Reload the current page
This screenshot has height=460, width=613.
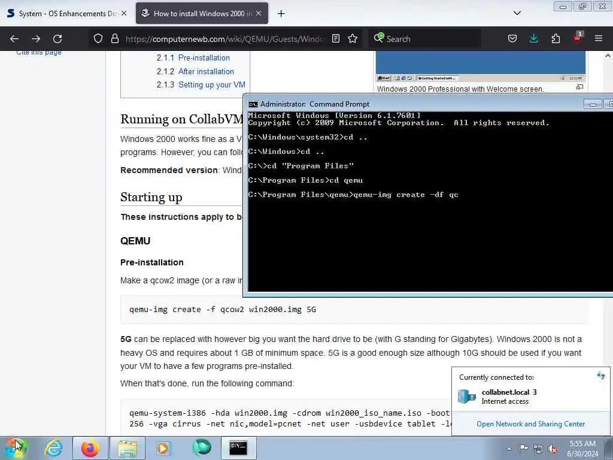click(57, 39)
